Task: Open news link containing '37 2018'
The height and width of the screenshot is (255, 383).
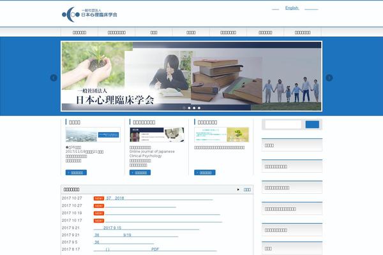Action: click(159, 198)
